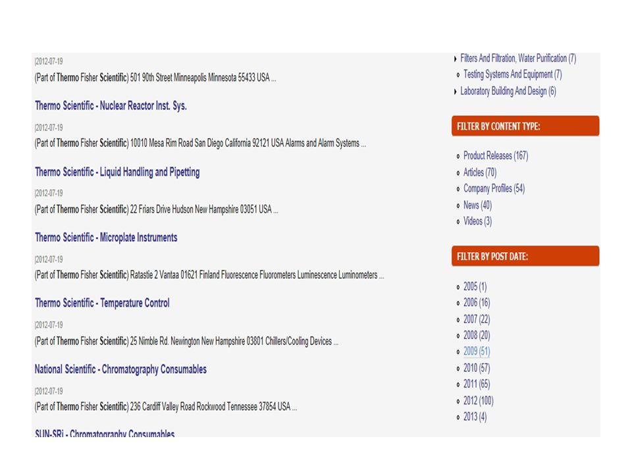Filter content type by News (40)

(477, 205)
